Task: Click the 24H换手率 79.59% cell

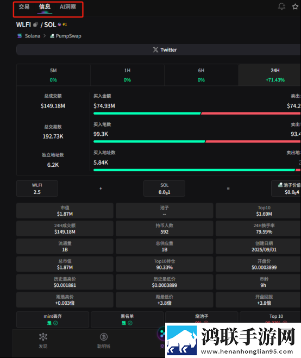Action: click(x=258, y=229)
